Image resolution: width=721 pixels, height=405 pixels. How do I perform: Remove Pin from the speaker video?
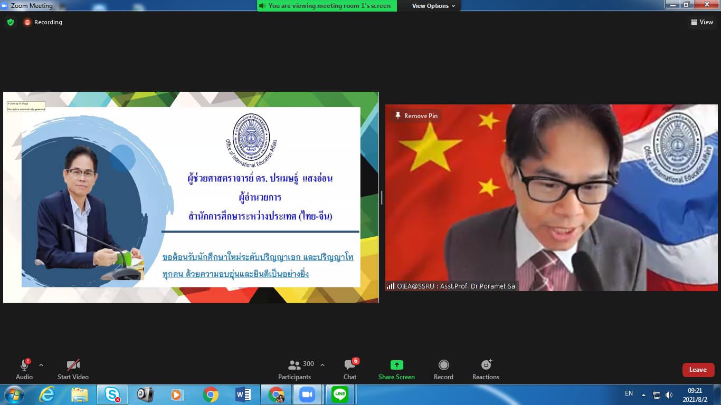click(416, 116)
